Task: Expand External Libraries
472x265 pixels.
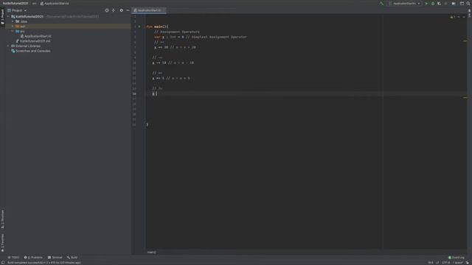Action: [x=8, y=46]
